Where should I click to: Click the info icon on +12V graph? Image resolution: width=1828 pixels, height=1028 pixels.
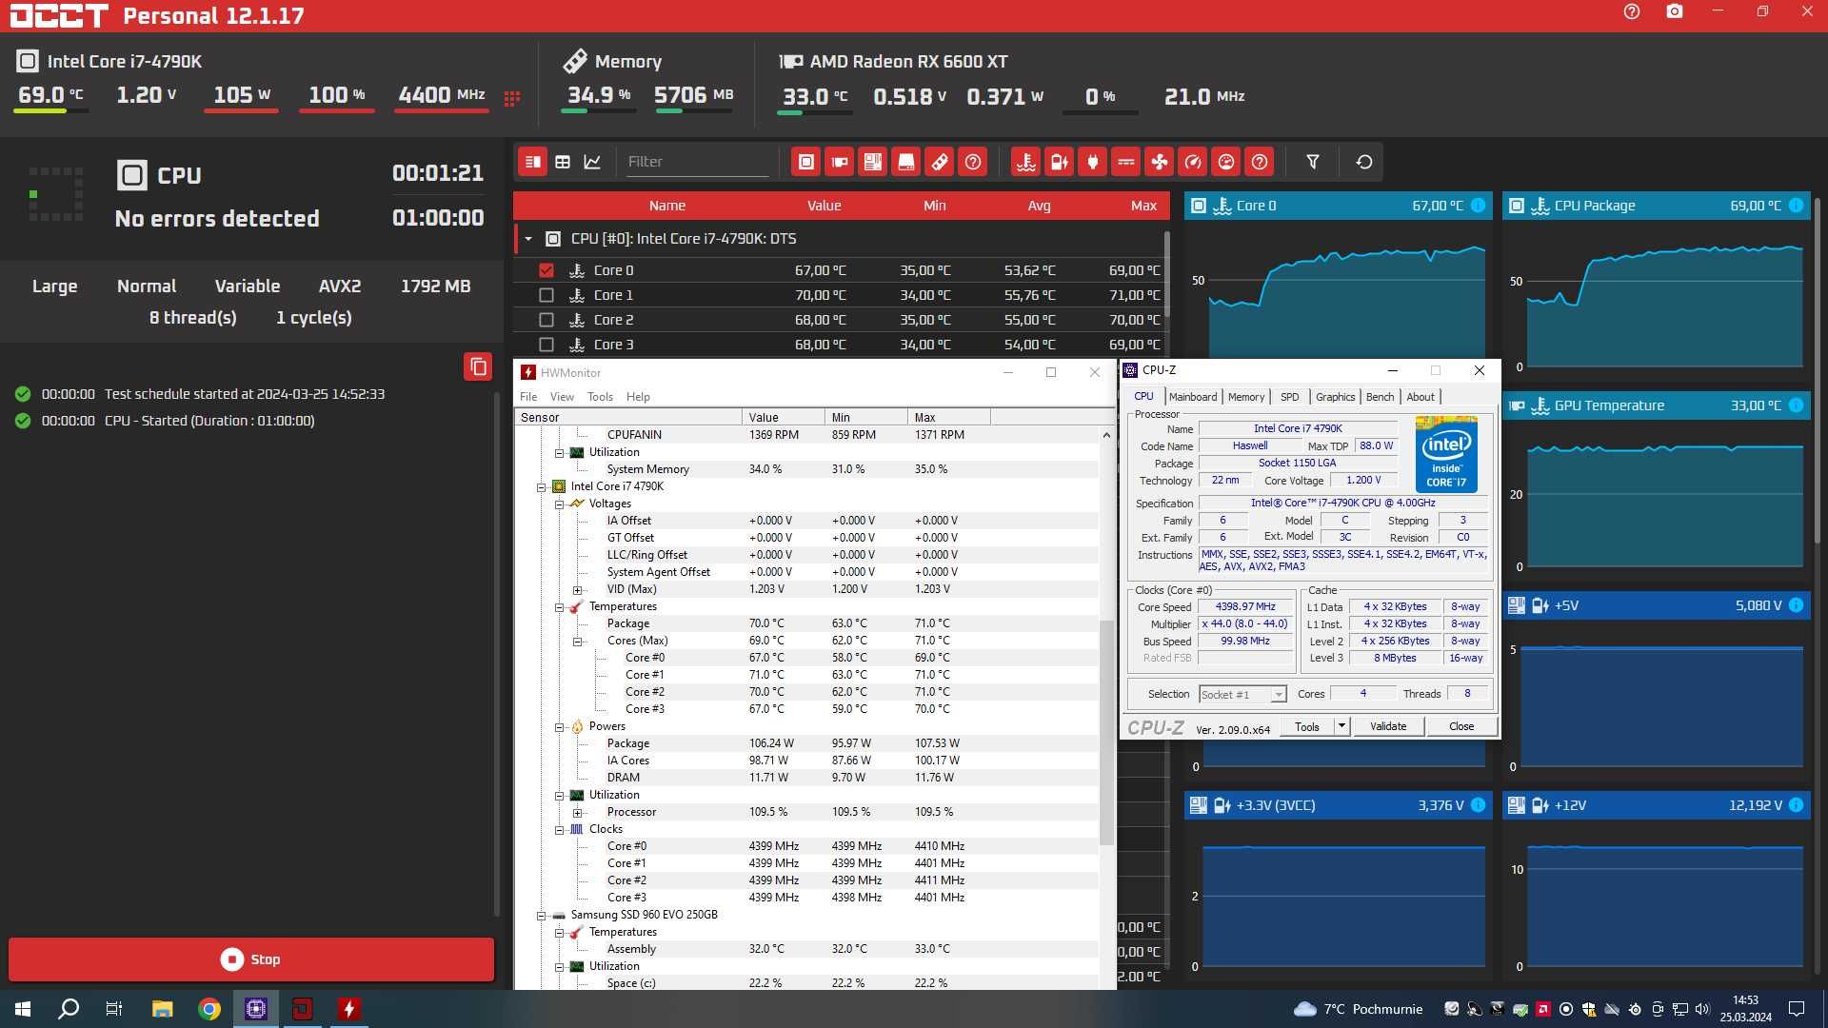(1796, 805)
